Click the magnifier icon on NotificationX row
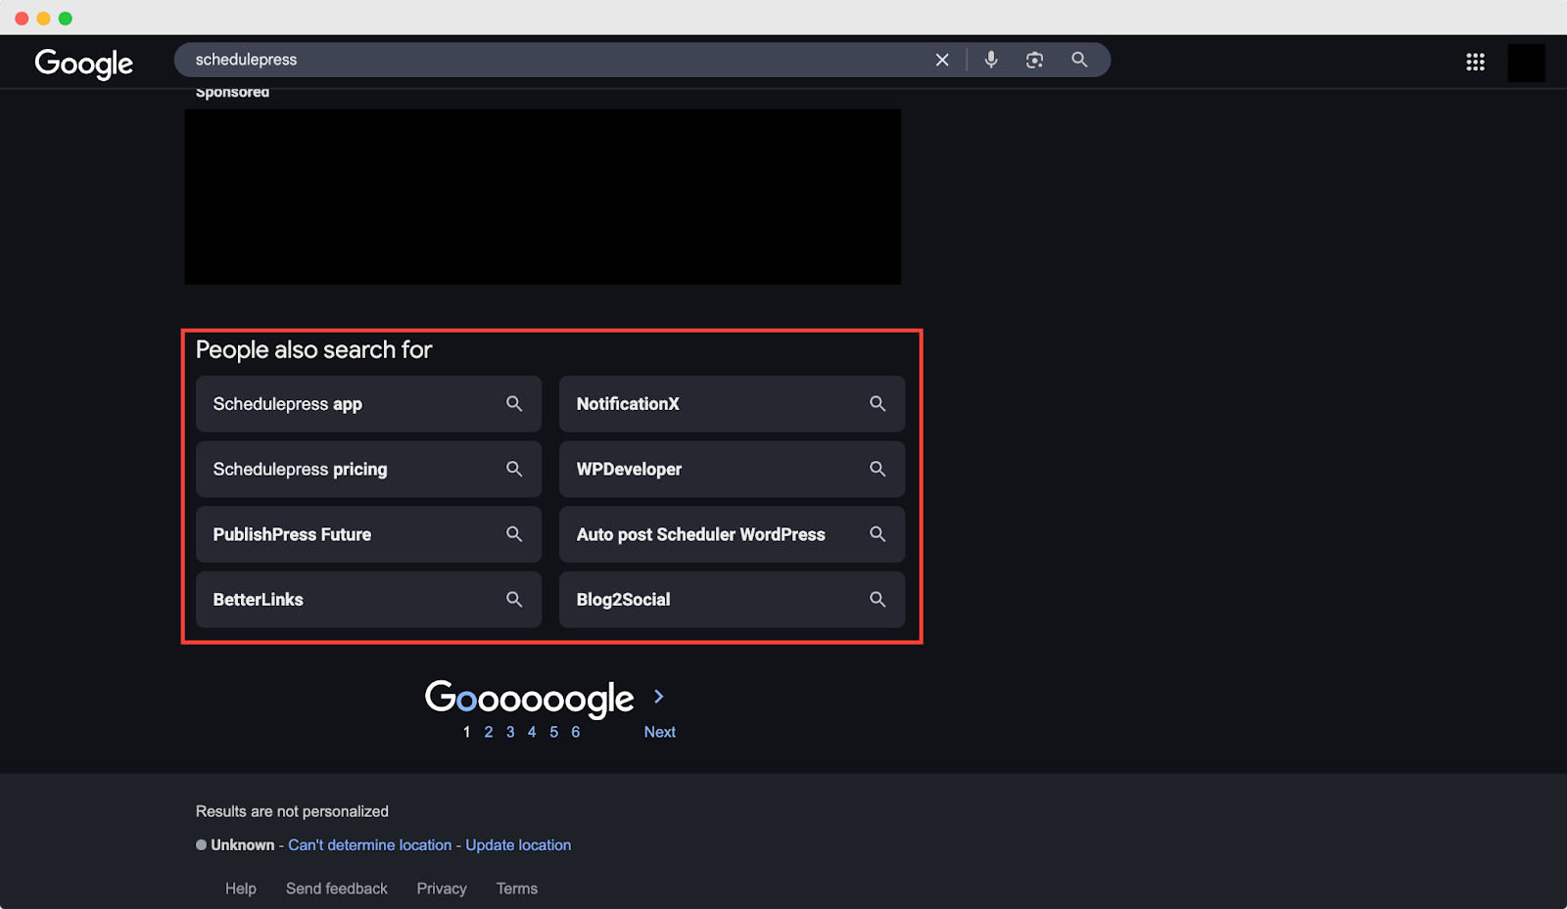 (x=878, y=404)
